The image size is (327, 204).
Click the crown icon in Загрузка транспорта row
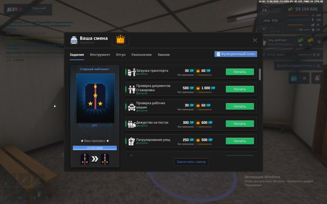(x=198, y=71)
